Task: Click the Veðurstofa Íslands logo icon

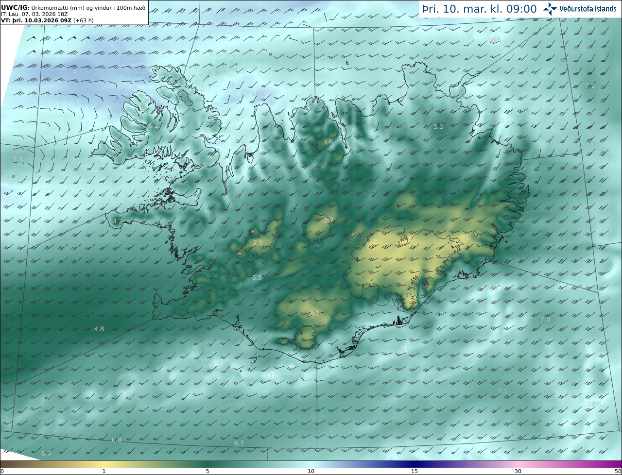Action: coord(550,9)
